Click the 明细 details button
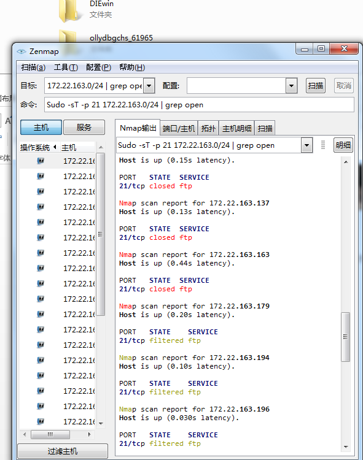Image resolution: width=363 pixels, height=460 pixels. [x=343, y=145]
